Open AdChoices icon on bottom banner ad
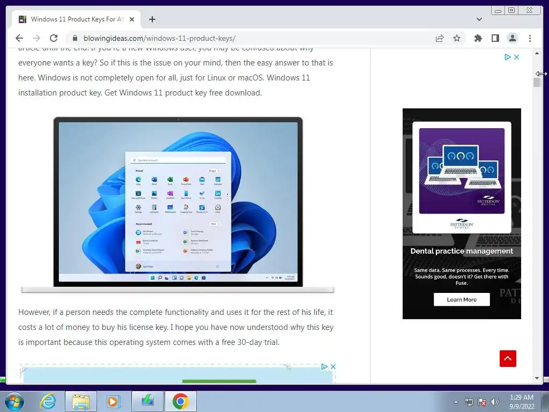 tap(324, 367)
